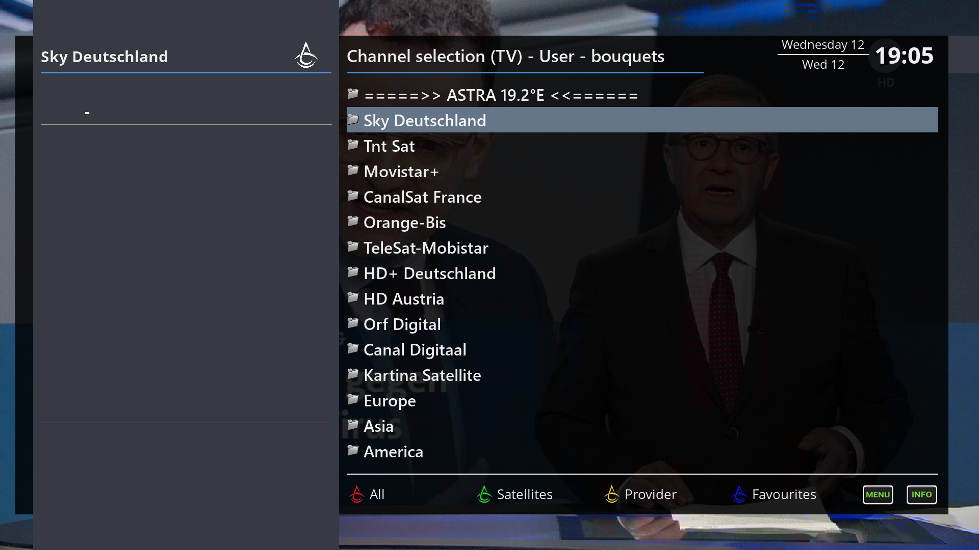Image resolution: width=979 pixels, height=550 pixels.
Task: Click the INFO button icon
Action: tap(921, 494)
